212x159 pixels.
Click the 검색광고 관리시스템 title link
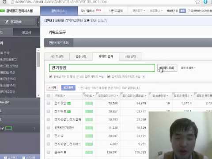(19, 11)
